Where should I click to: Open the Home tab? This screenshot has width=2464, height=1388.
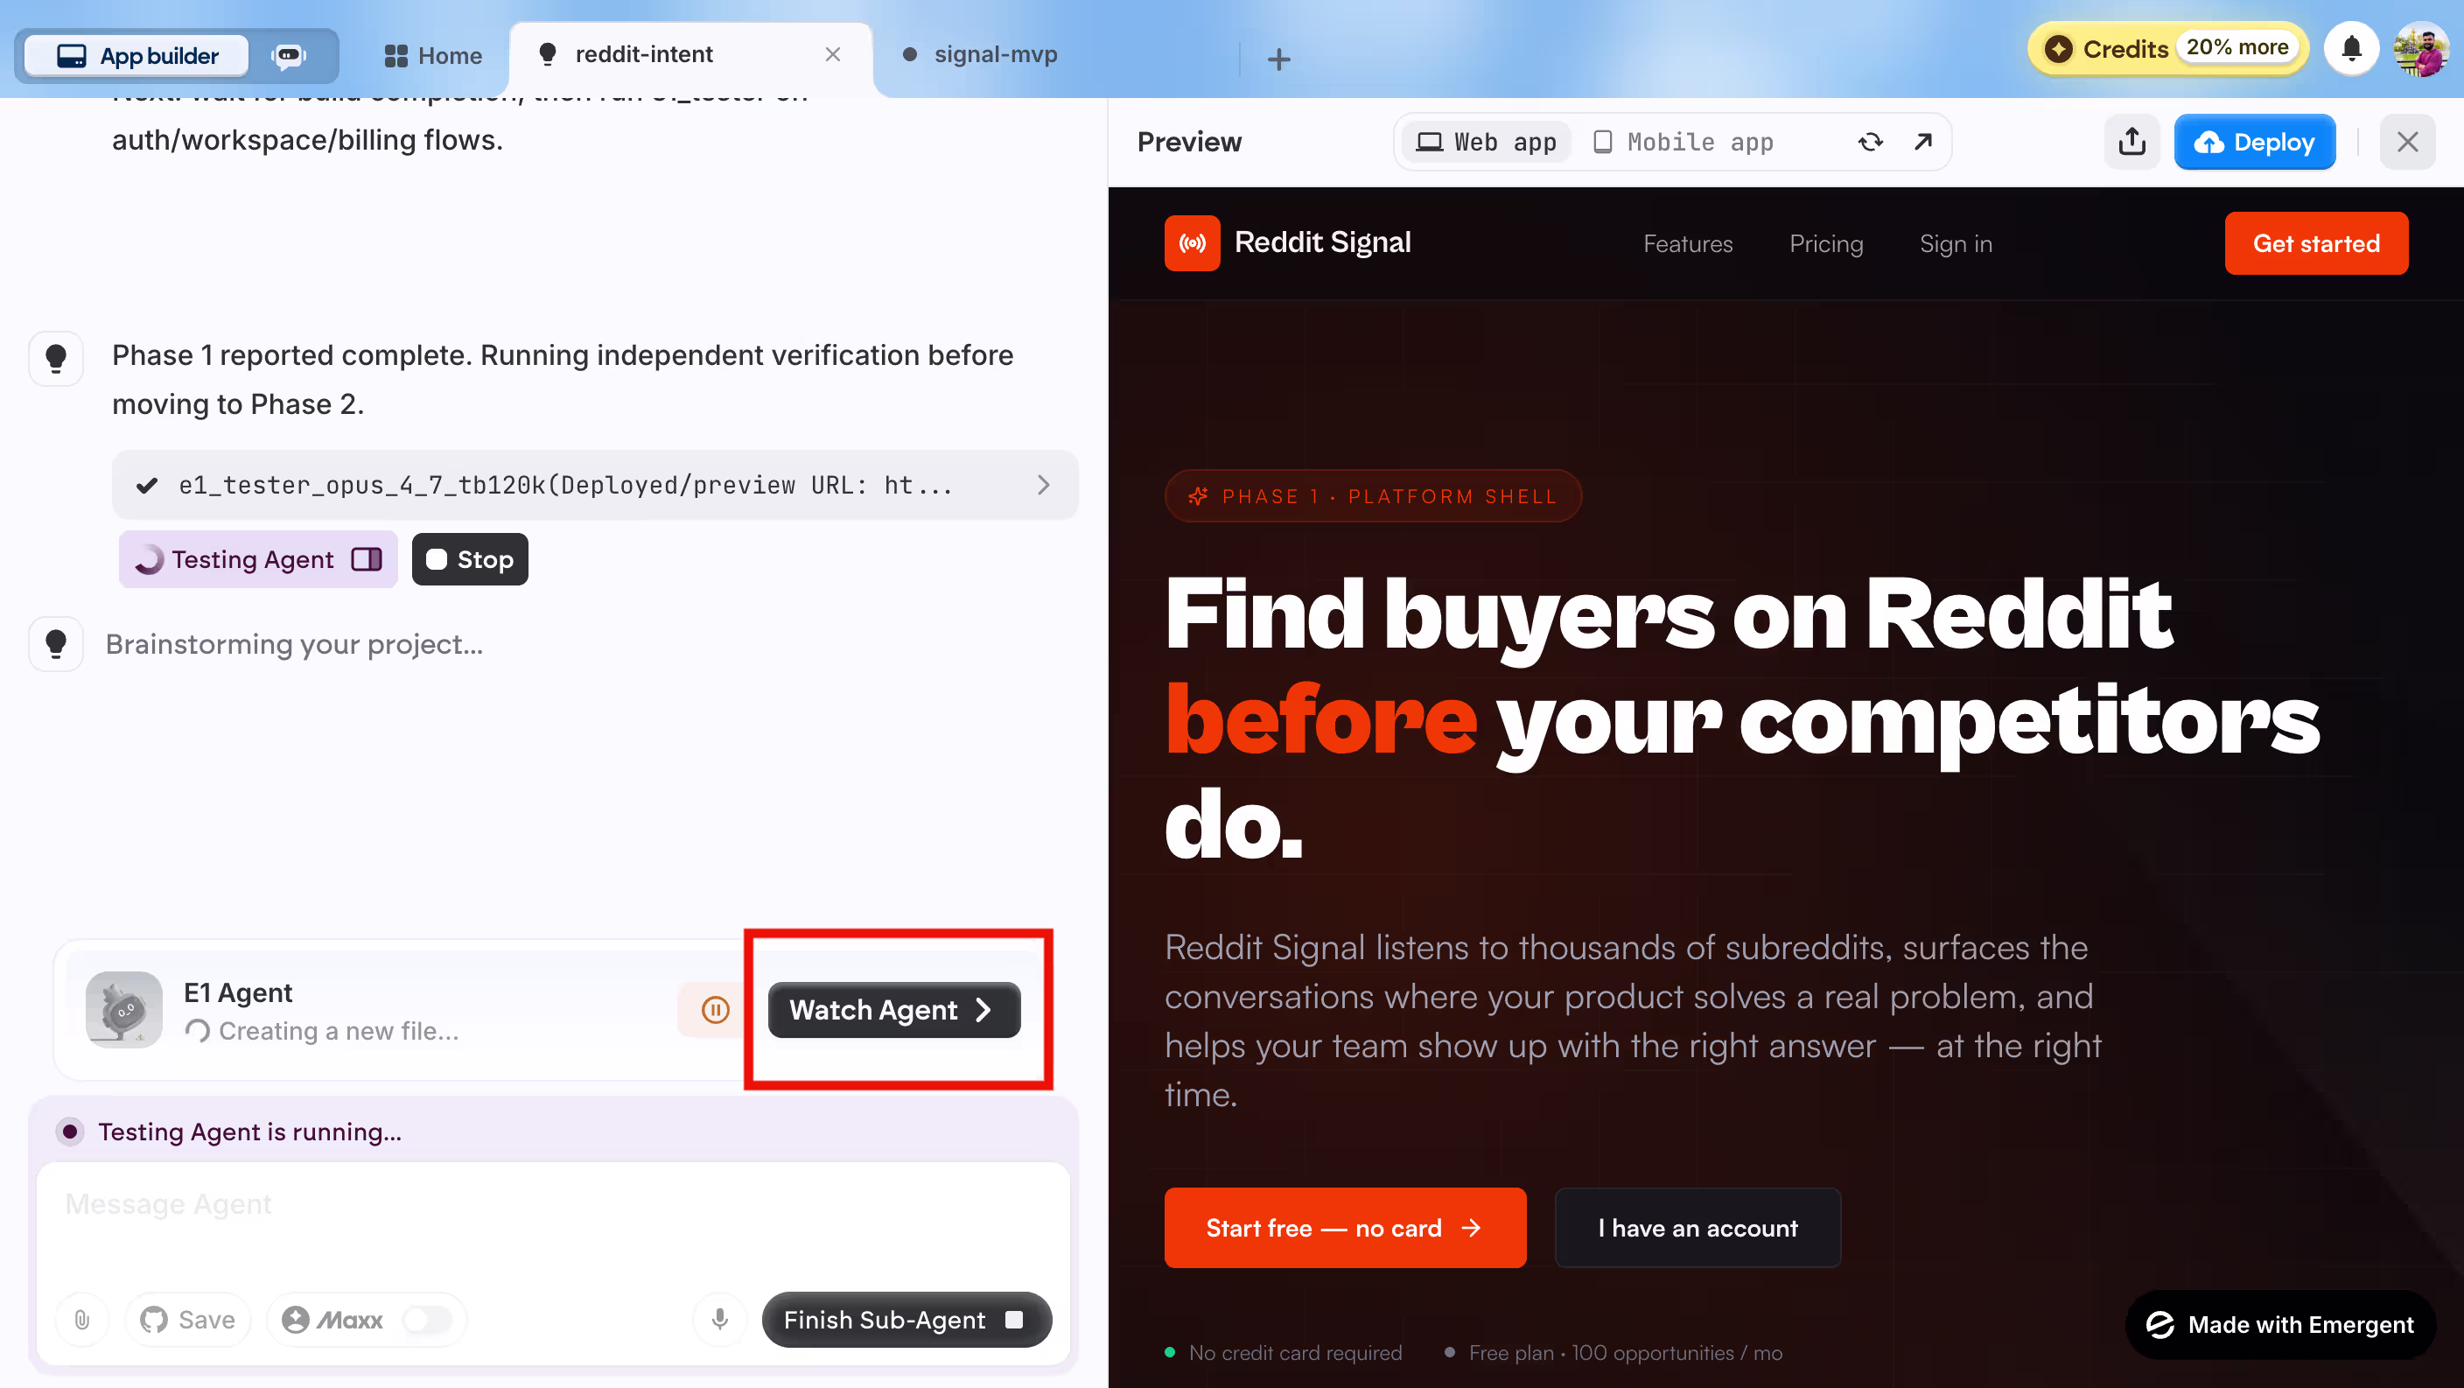[432, 55]
